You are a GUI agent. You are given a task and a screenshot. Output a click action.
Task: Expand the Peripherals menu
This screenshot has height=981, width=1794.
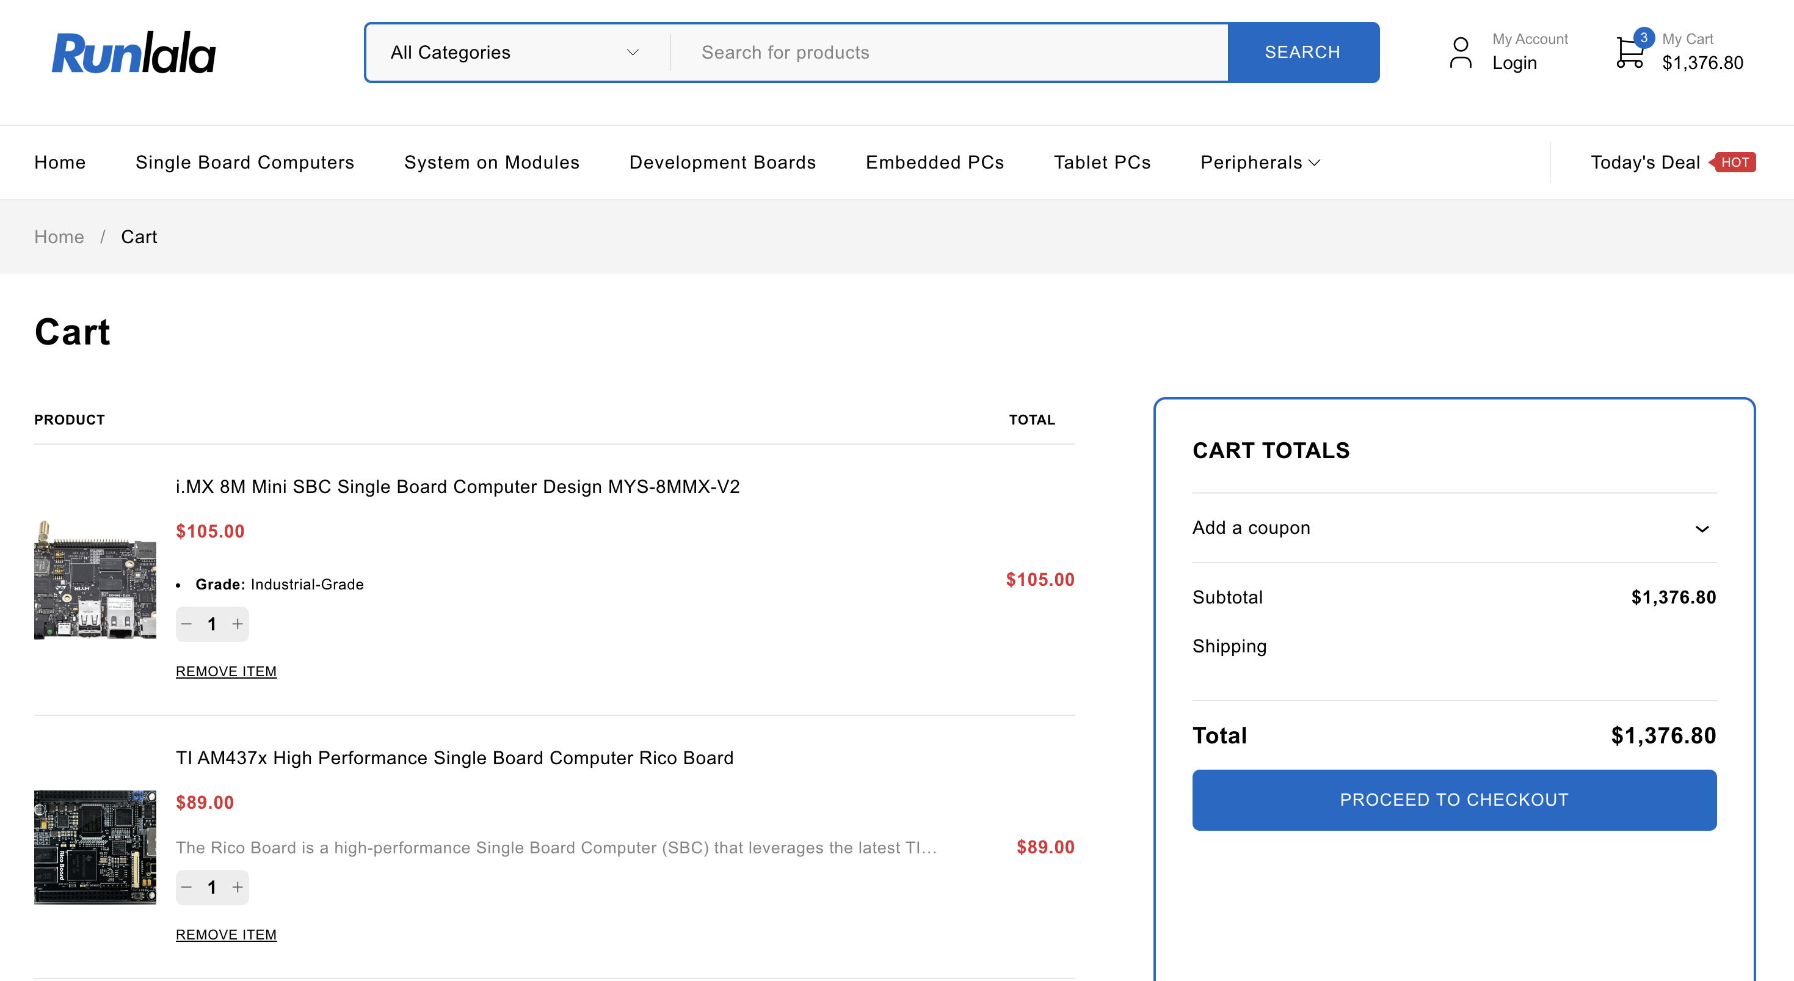tap(1260, 162)
